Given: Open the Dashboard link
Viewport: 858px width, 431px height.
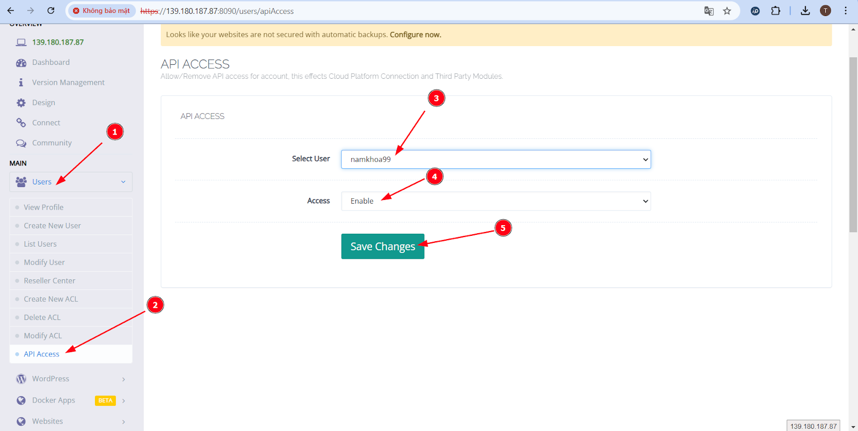Looking at the screenshot, I should click(x=51, y=62).
